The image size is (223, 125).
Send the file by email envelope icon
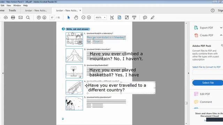pyautogui.click(x=21, y=17)
